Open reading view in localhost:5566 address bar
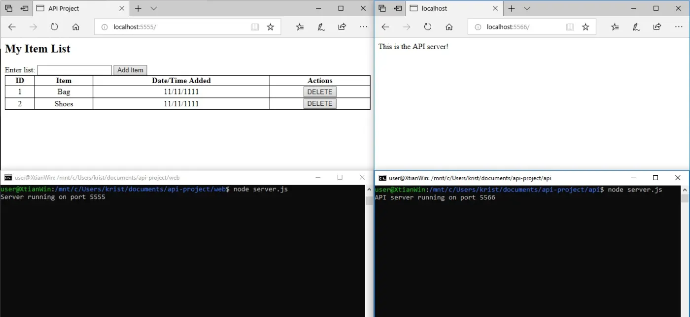690x317 pixels. click(x=570, y=27)
